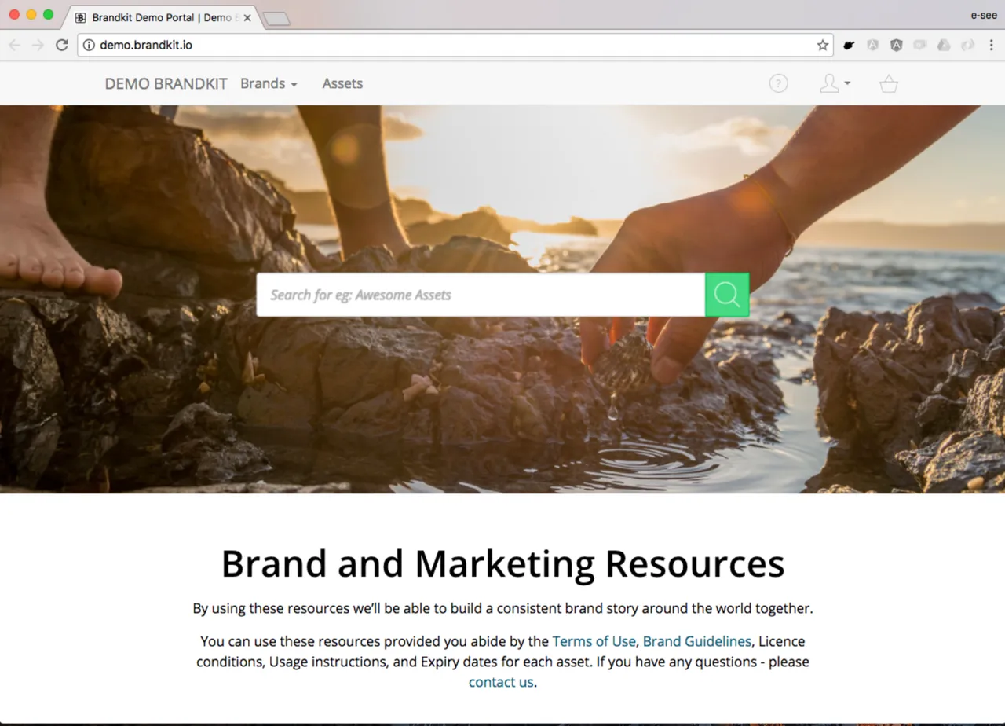Click the DEMO BRANDKIT home link
Viewport: 1005px width, 726px height.
(166, 83)
